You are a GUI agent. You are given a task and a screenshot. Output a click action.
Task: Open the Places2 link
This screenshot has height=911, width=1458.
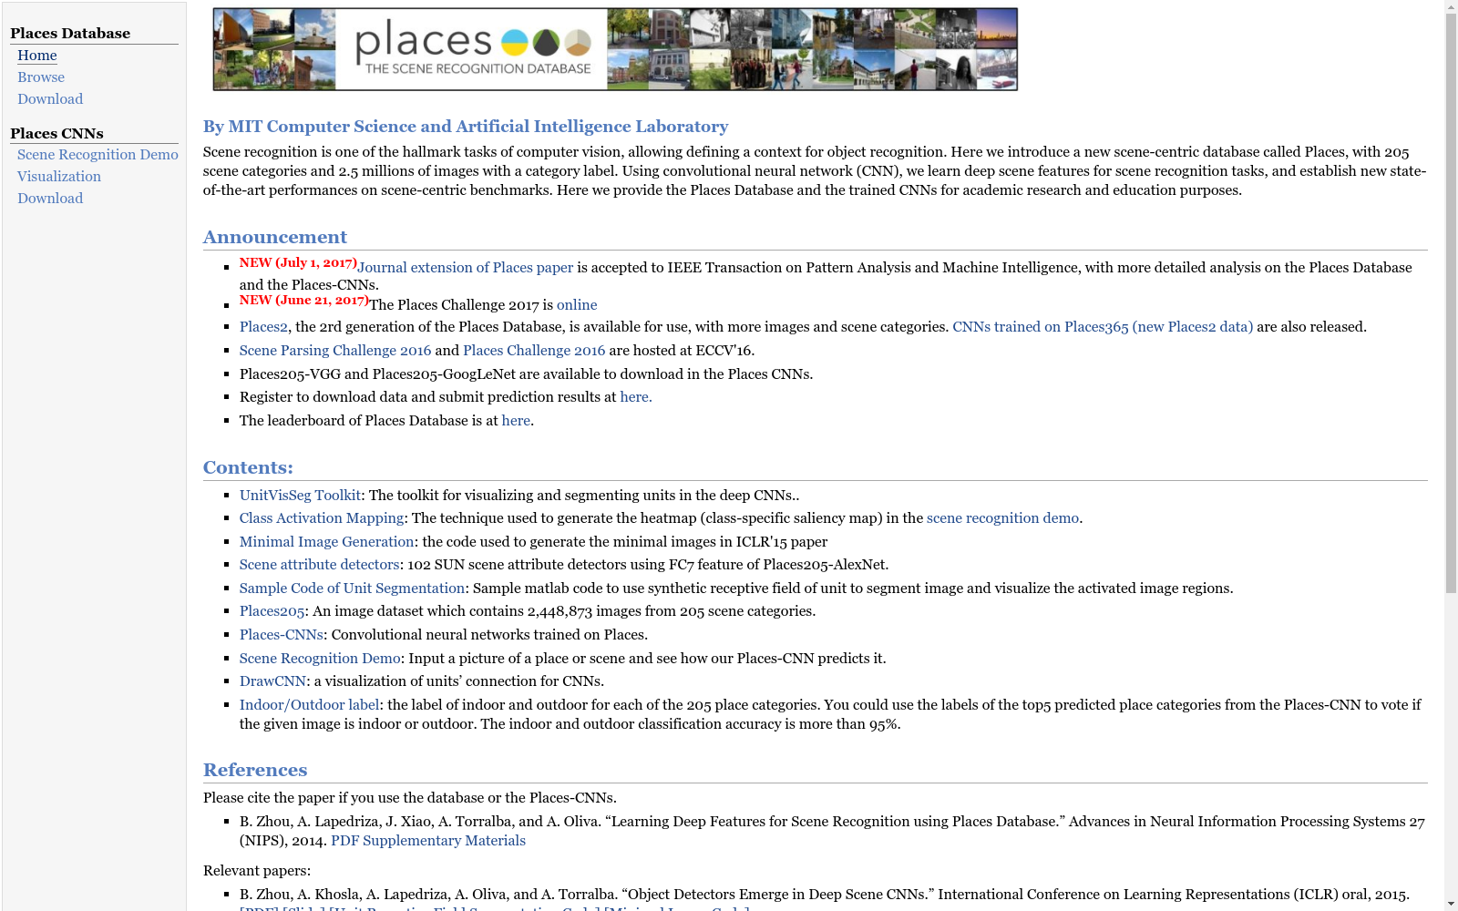(263, 327)
